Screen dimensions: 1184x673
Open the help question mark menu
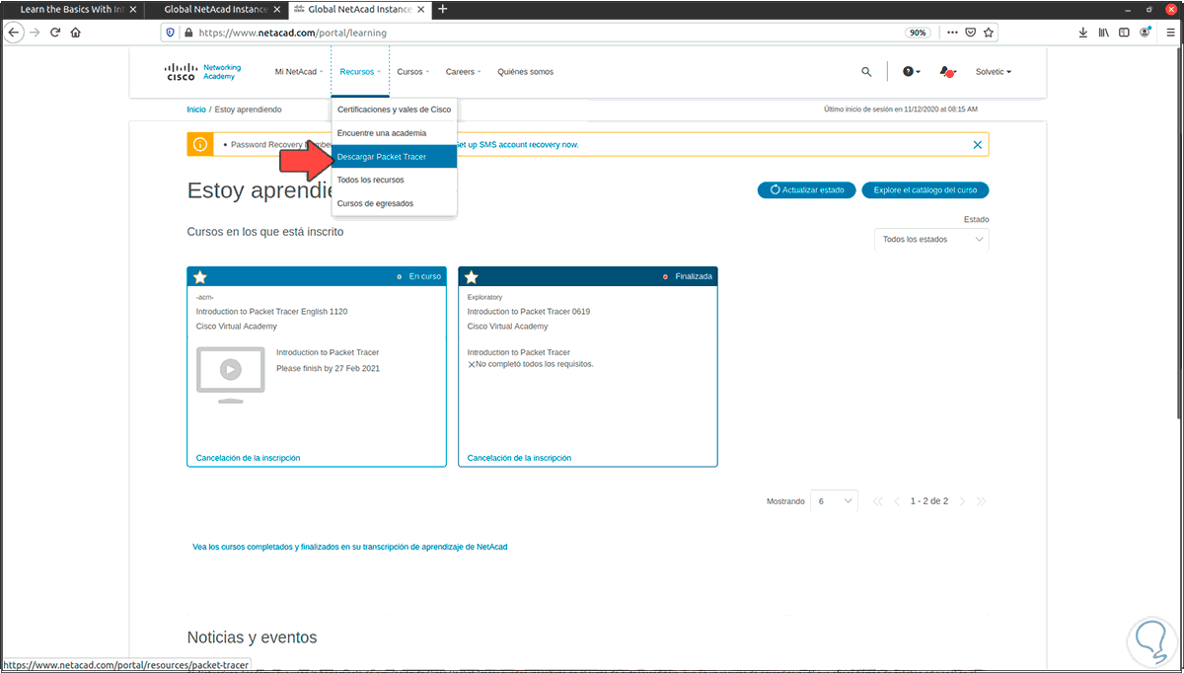(912, 72)
